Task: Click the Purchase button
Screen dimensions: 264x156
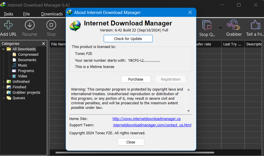Action: coord(136,79)
